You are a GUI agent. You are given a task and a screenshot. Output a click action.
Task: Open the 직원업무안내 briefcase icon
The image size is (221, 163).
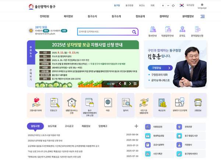[x=168, y=30]
